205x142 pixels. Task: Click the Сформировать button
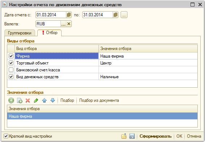[x=155, y=136]
